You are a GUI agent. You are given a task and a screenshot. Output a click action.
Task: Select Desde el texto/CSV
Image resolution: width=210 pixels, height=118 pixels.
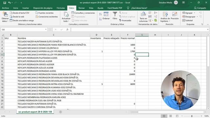click(20, 13)
